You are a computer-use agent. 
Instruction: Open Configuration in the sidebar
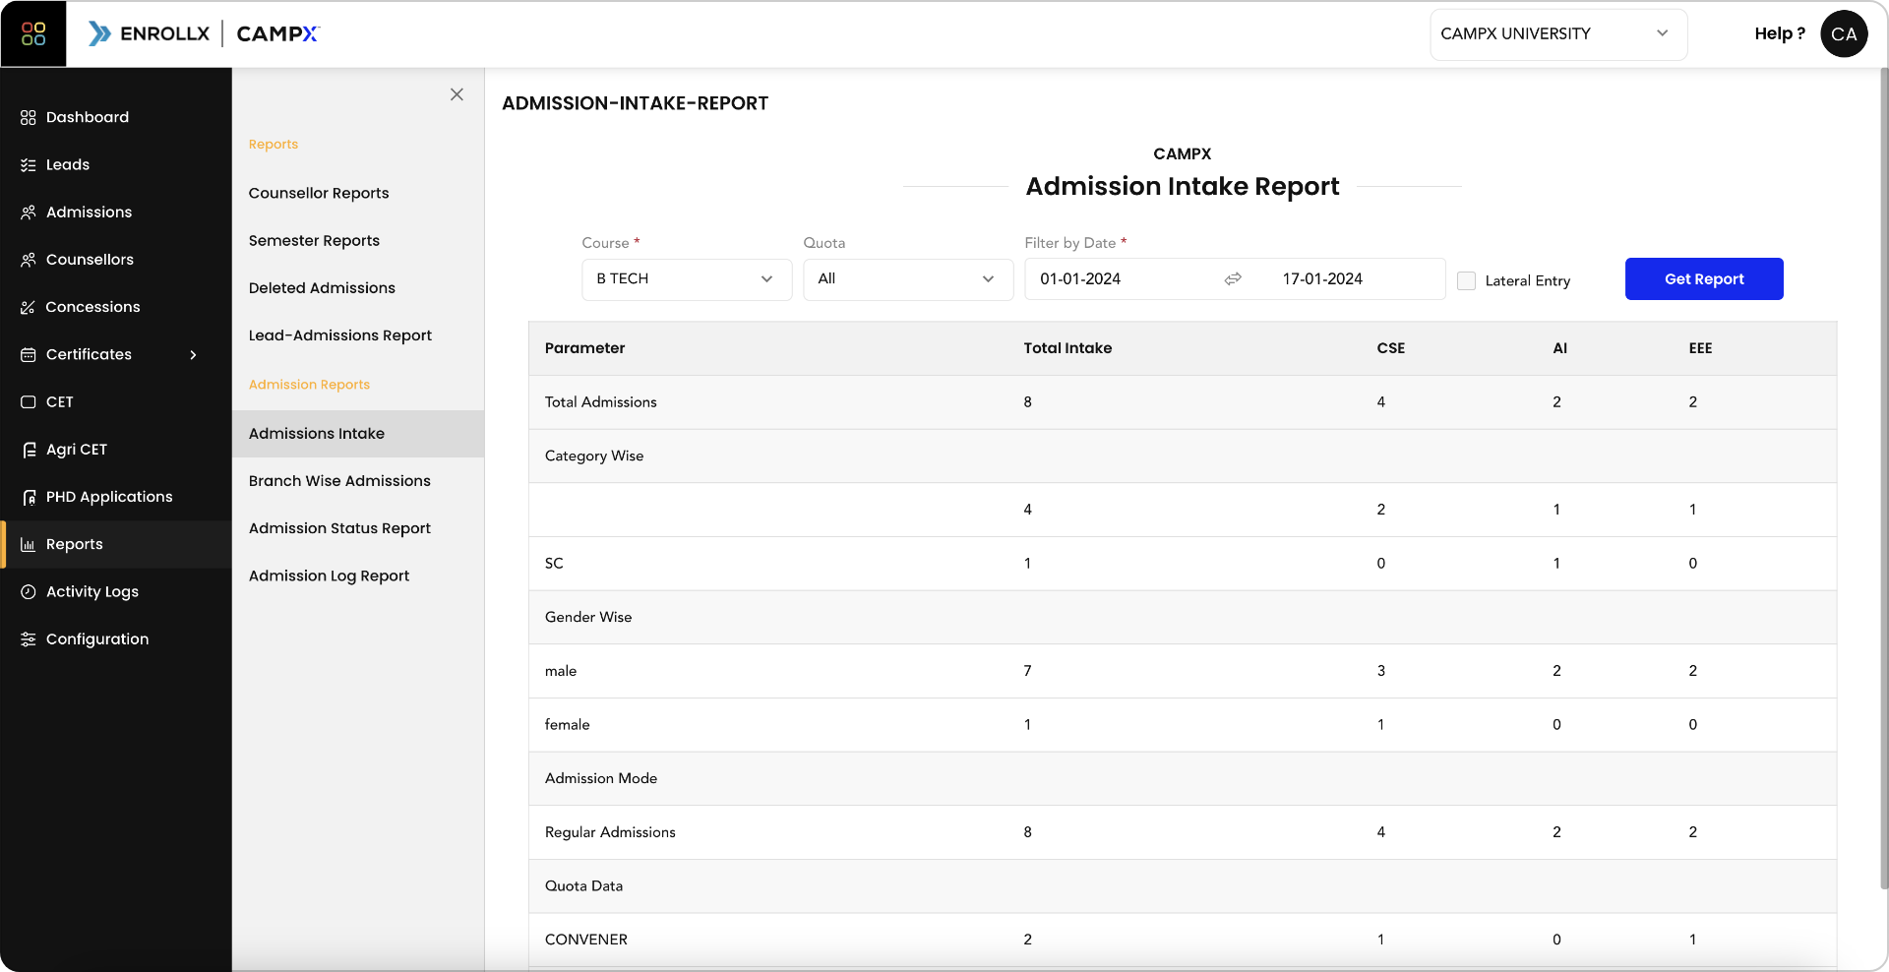[x=116, y=638]
